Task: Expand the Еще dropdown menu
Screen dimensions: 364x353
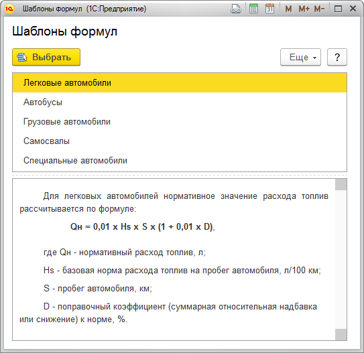Action: [300, 57]
